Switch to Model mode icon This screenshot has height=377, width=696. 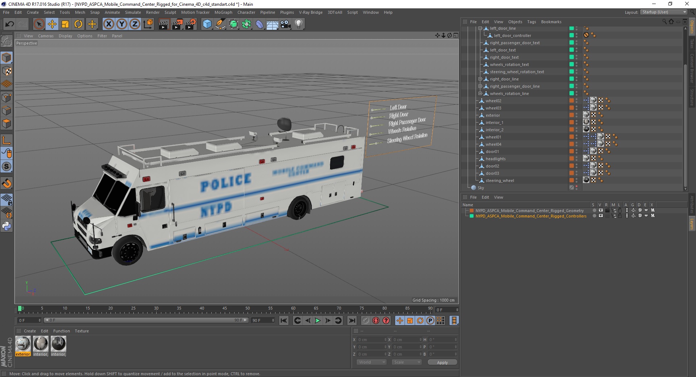(x=7, y=58)
